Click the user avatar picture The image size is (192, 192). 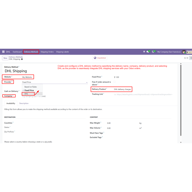(184, 52)
